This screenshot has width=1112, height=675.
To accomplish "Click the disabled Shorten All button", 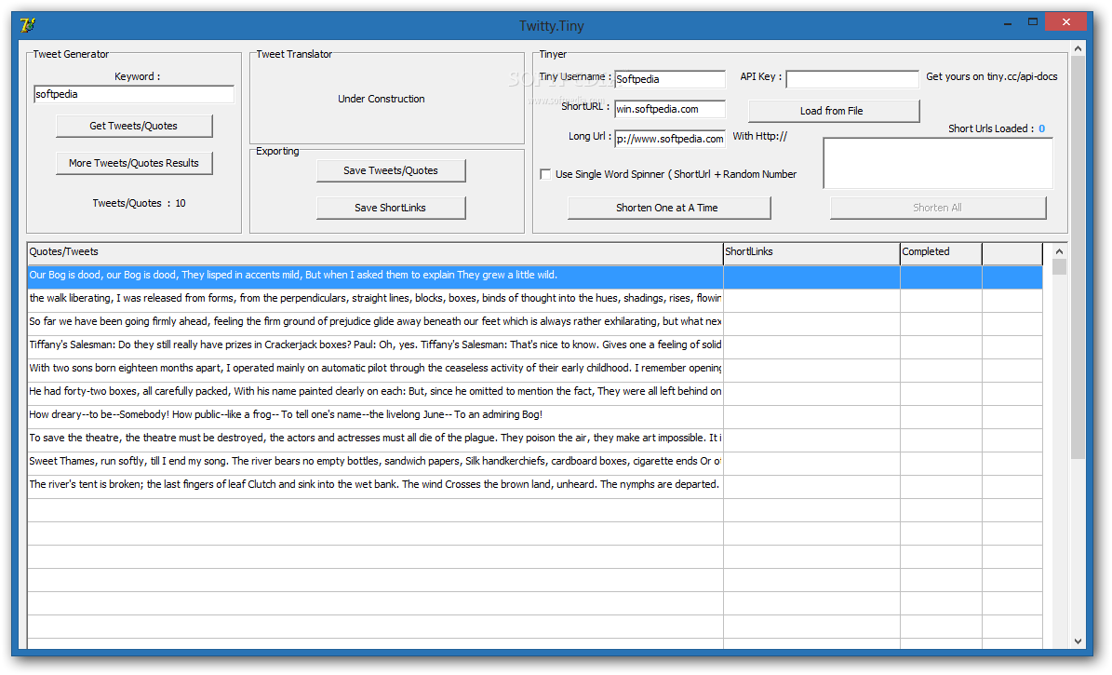I will [x=938, y=208].
